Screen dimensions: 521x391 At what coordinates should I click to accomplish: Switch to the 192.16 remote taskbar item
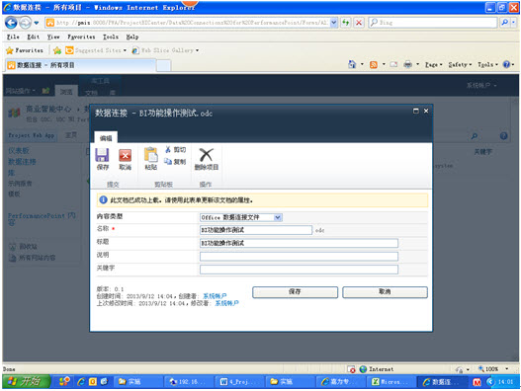[189, 382]
